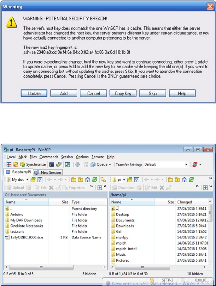
Task: Click the refresh globe icon after Transfer Settings
Action: (x=195, y=165)
